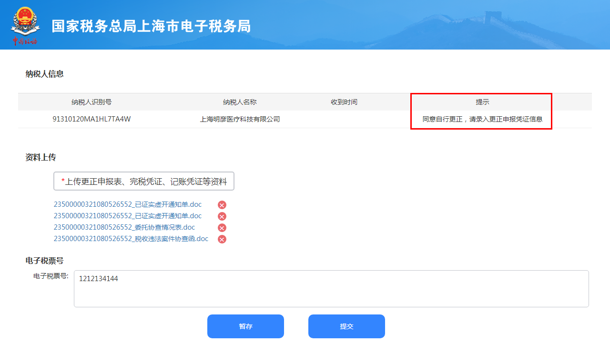Select taxpayer ID 91310120MA1HL7TA4W cell

point(91,119)
